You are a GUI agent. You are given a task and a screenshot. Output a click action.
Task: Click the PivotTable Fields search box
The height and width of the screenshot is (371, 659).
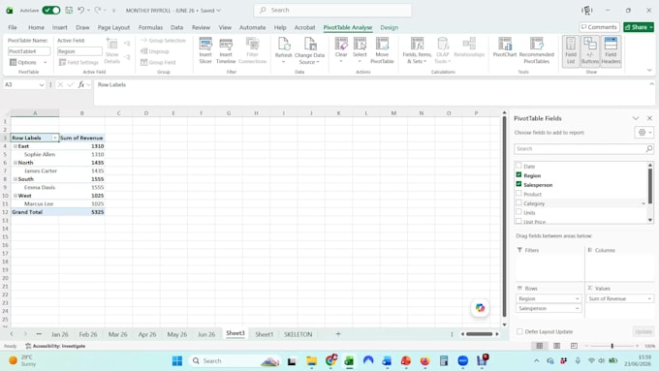(x=583, y=149)
